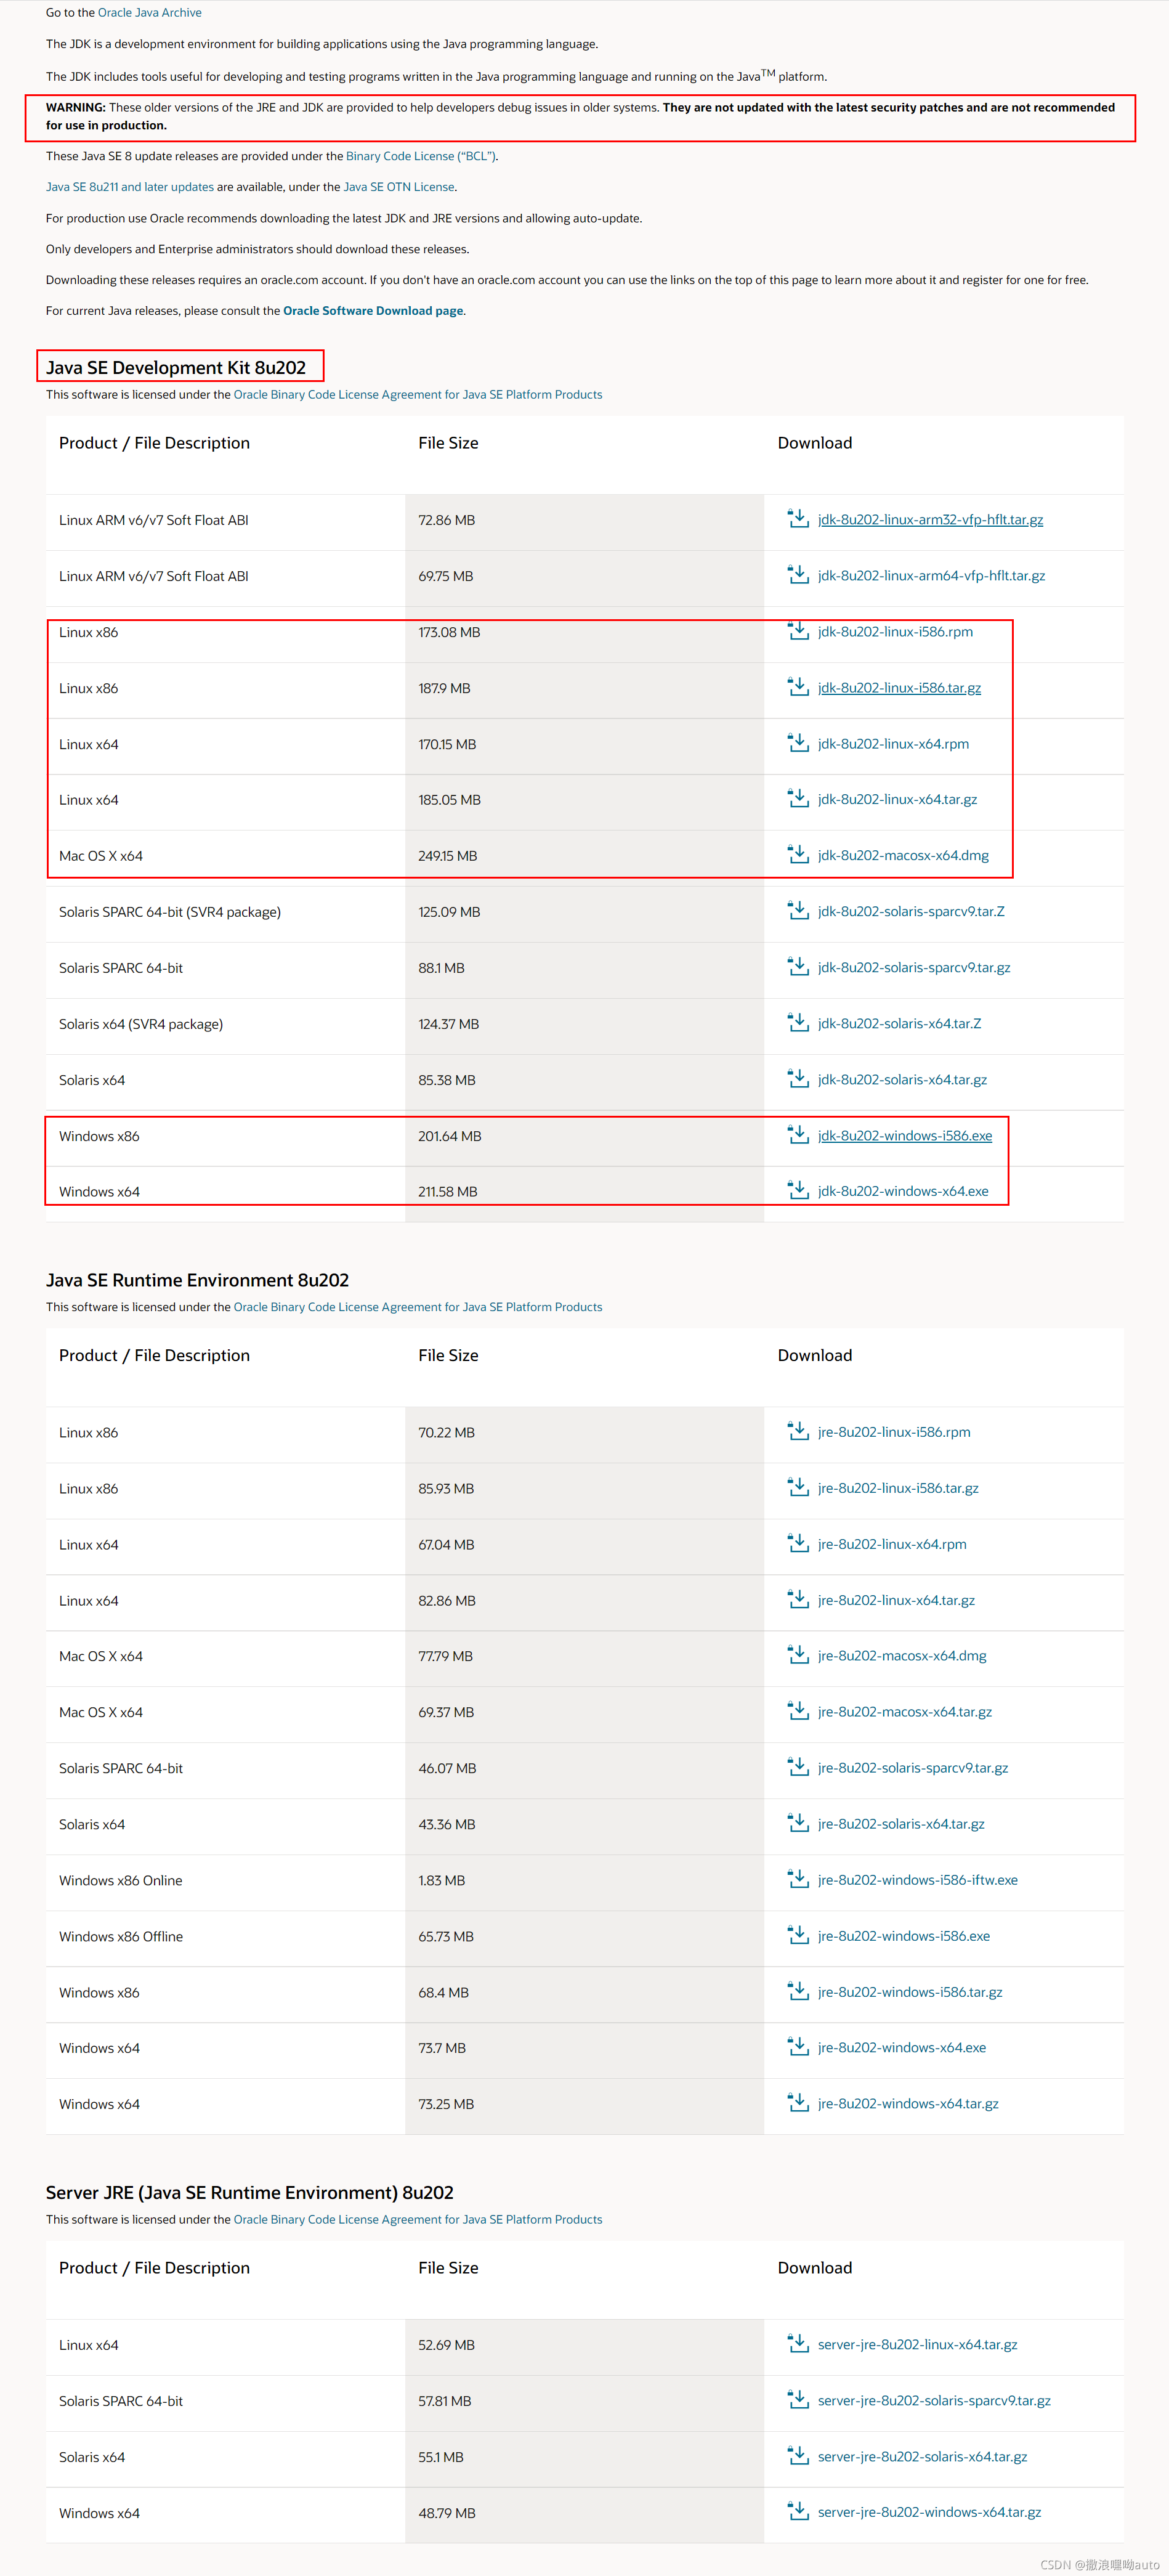Click download icon beside jre-8u202-windows-i586-iftw.exe
Viewport: 1169px width, 2576px height.
click(799, 1879)
